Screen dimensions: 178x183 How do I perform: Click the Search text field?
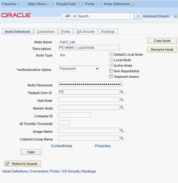coord(105,16)
